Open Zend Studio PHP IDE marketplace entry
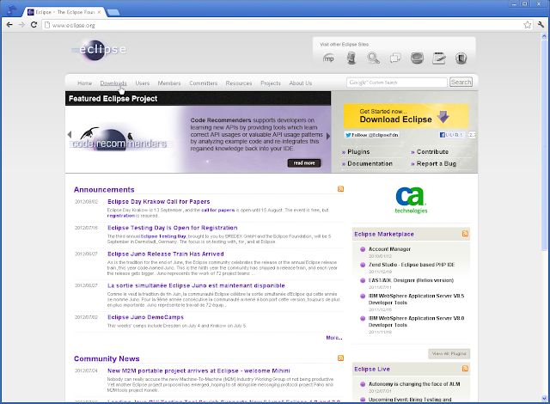Image resolution: width=550 pixels, height=404 pixels. point(412,265)
